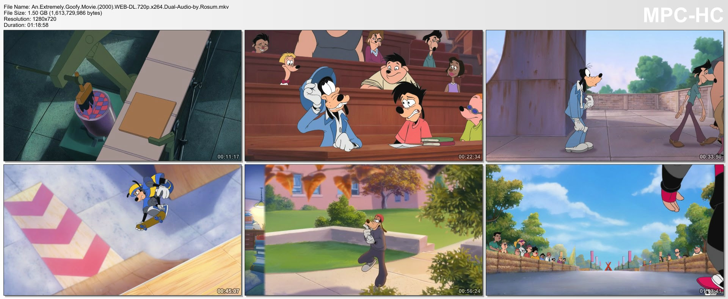
Task: Open the thumbnail at 00:56:24
Action: click(364, 230)
